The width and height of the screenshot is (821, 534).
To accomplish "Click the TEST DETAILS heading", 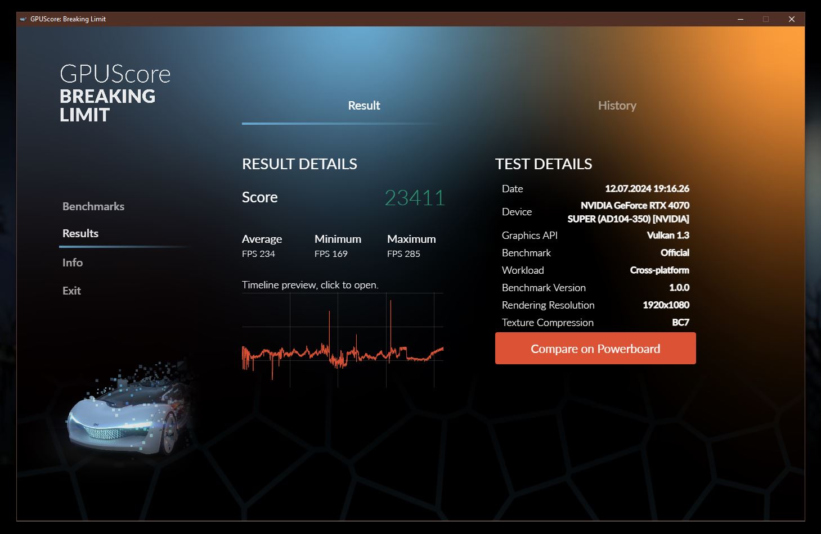I will [544, 164].
